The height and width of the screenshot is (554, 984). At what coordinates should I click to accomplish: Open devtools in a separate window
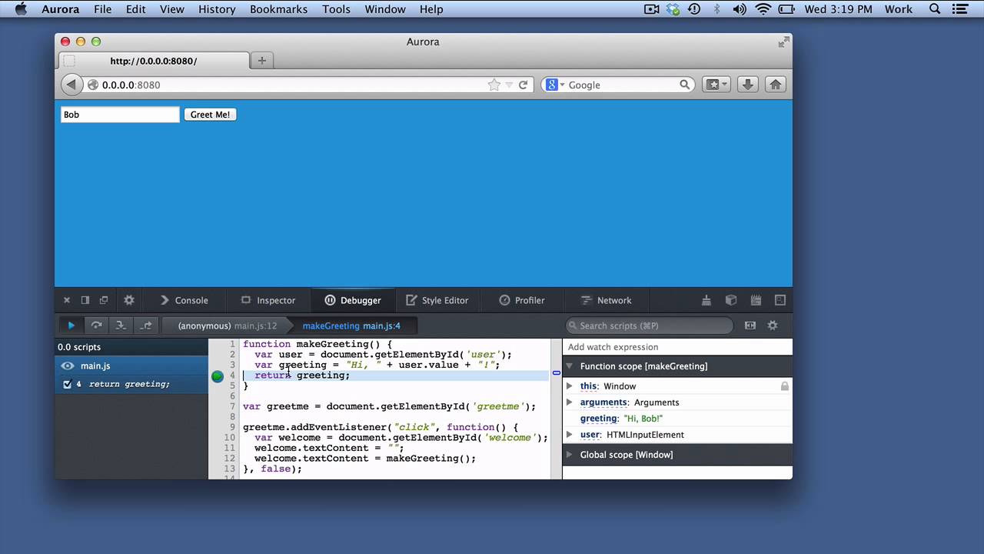(104, 300)
